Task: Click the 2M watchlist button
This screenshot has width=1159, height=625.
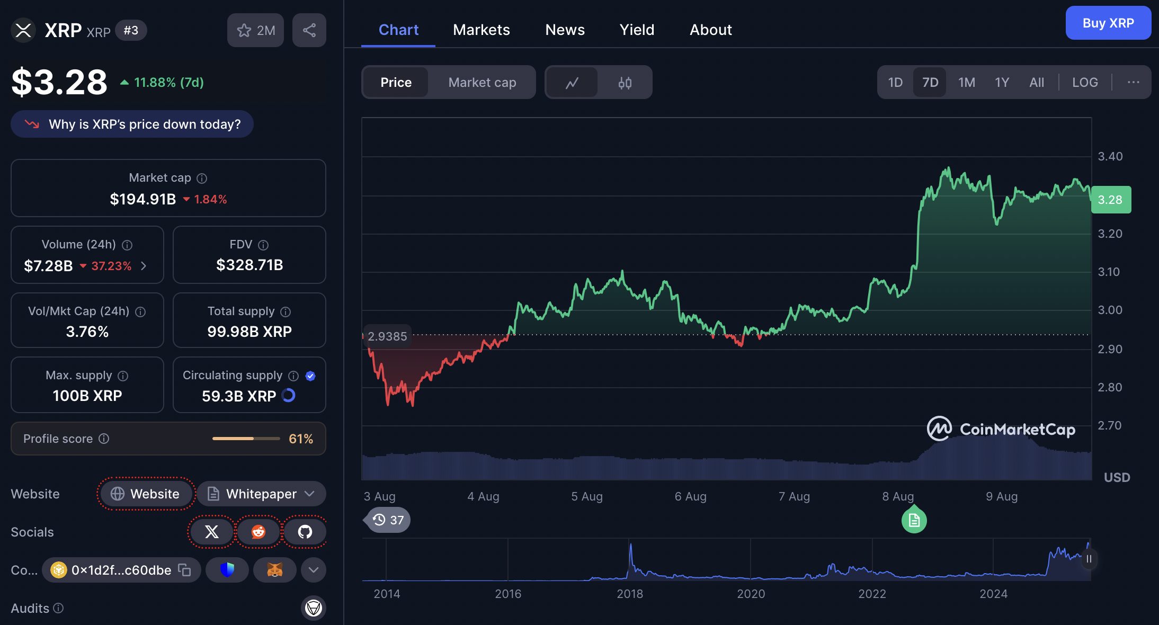Action: coord(255,30)
